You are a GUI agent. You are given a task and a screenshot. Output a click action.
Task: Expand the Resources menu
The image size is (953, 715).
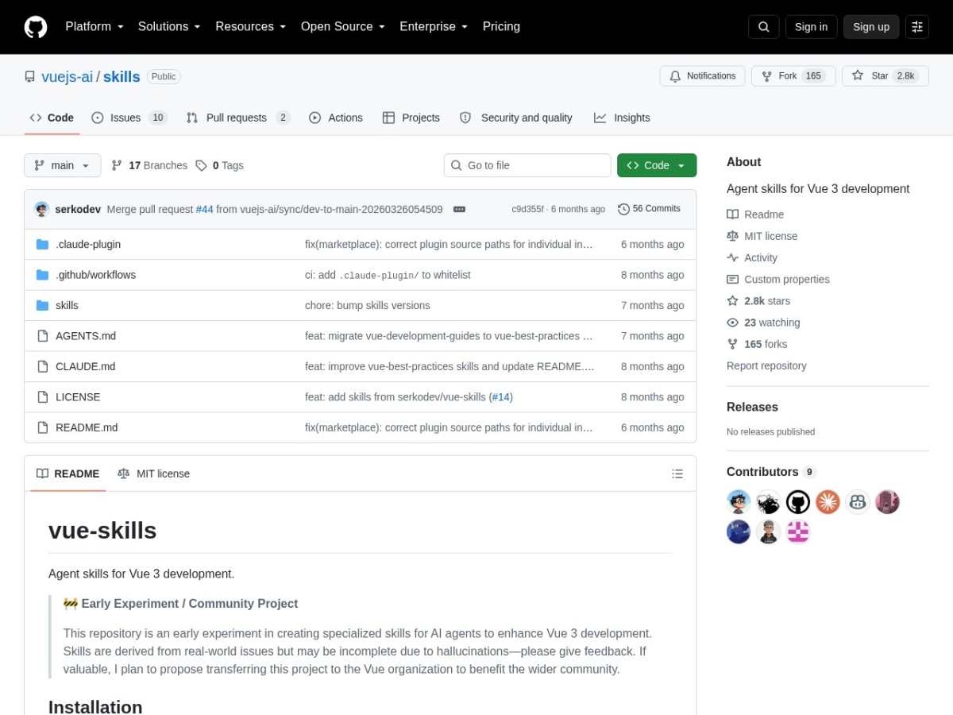[x=250, y=26]
